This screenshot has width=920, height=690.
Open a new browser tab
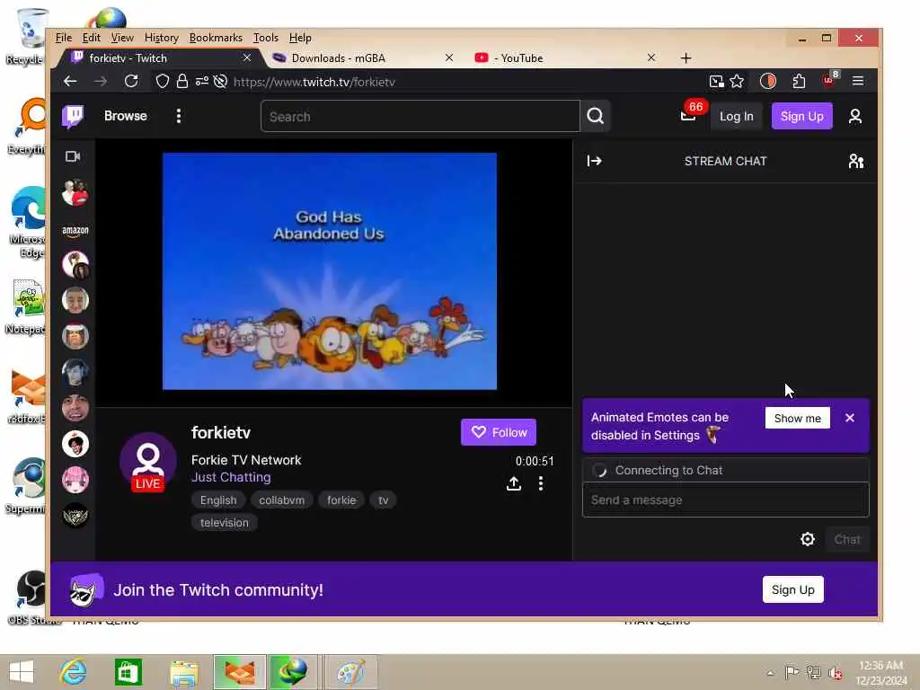pos(686,58)
